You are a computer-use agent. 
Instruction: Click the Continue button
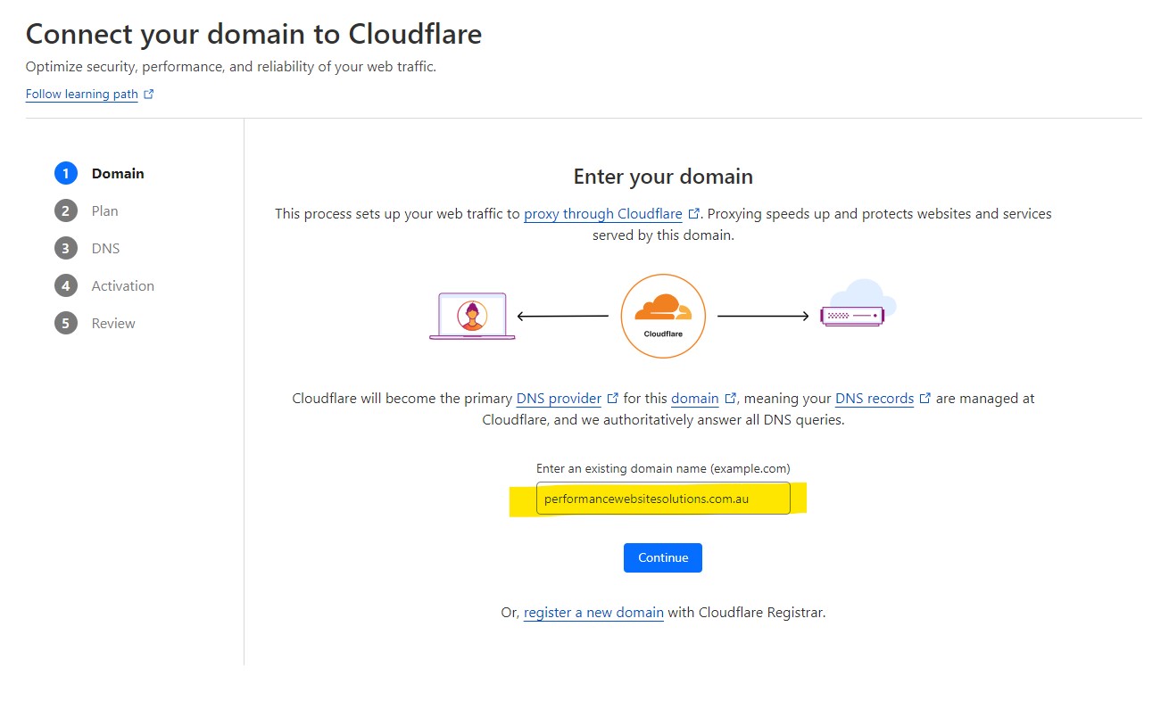663,557
